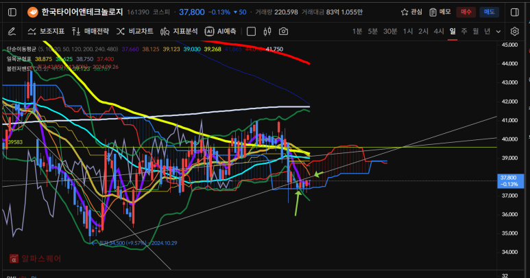Click Ichimoku value 38,875

(x=44, y=59)
